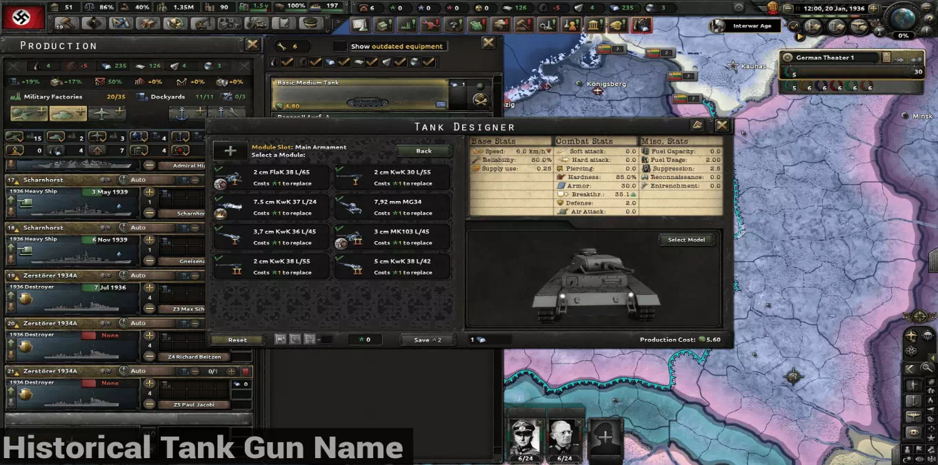
Task: Click Save design button
Action: pyautogui.click(x=428, y=340)
